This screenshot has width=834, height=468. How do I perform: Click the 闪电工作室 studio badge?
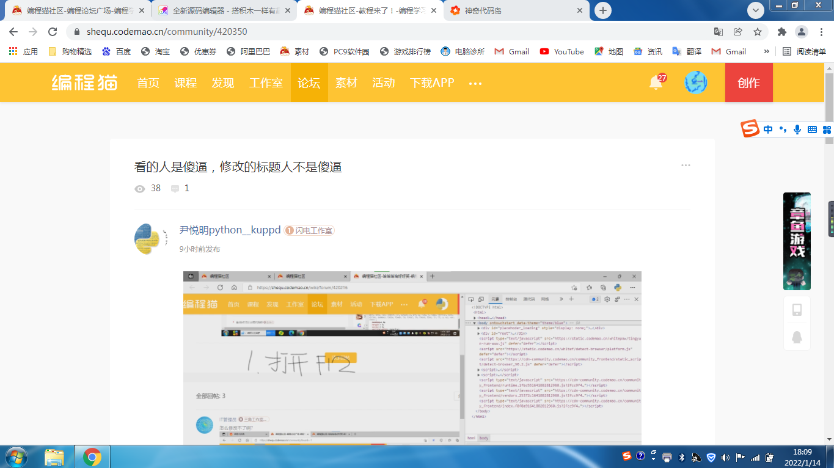click(309, 230)
